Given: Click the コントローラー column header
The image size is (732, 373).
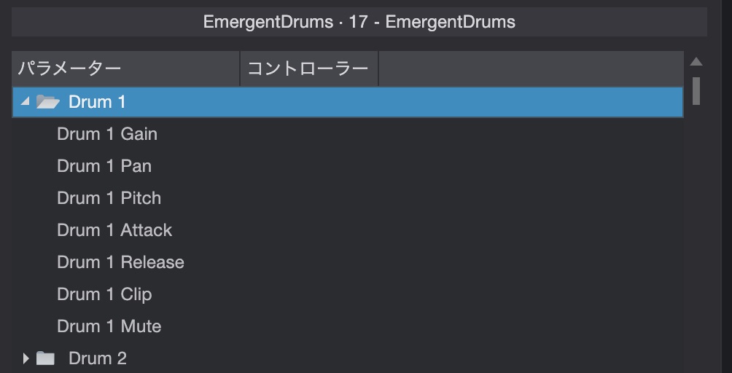Looking at the screenshot, I should [x=308, y=69].
